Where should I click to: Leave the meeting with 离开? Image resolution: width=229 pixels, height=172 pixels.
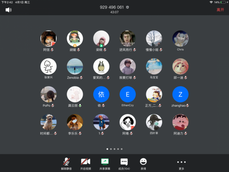pyautogui.click(x=220, y=10)
